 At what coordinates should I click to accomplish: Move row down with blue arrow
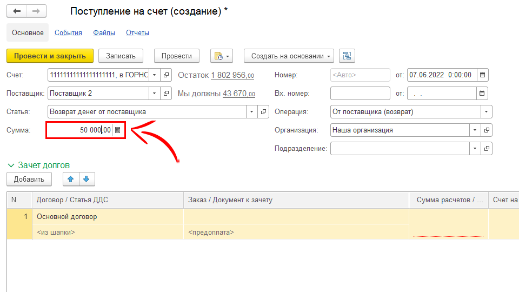pyautogui.click(x=86, y=179)
